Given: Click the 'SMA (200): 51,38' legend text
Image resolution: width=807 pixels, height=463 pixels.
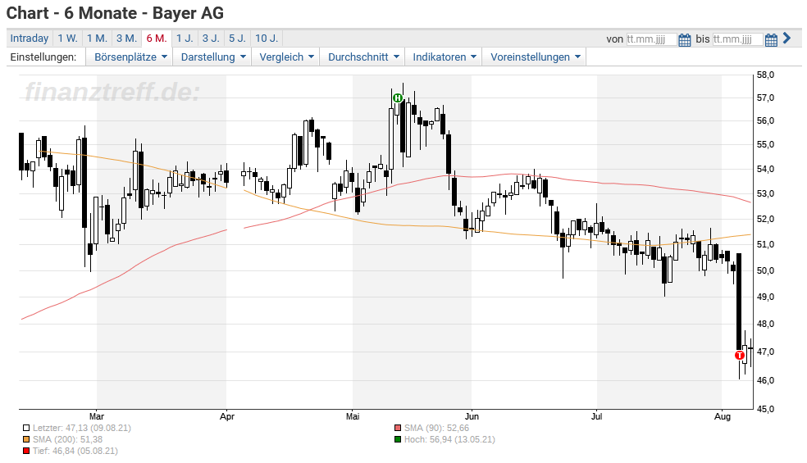Looking at the screenshot, I should tap(67, 439).
